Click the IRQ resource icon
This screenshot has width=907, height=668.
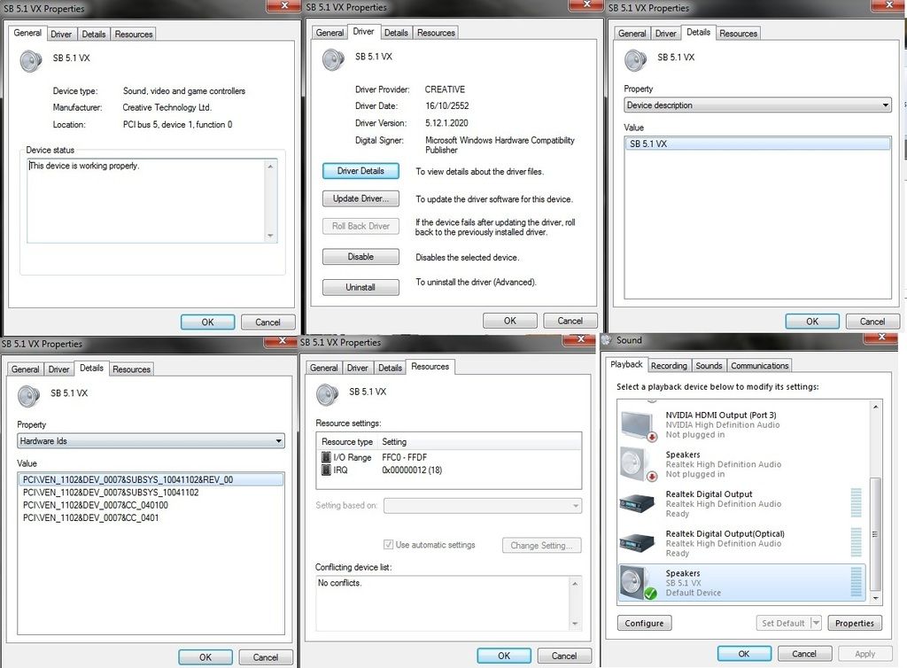pos(326,470)
